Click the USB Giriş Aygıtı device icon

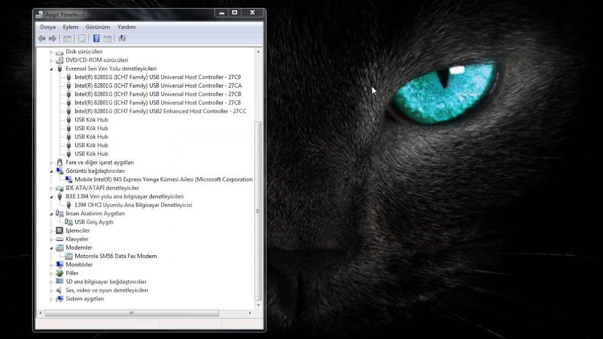69,222
